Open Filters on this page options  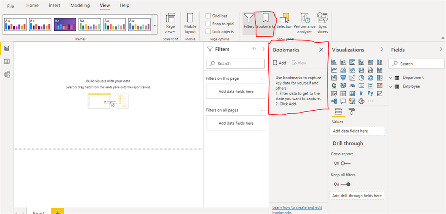point(263,78)
